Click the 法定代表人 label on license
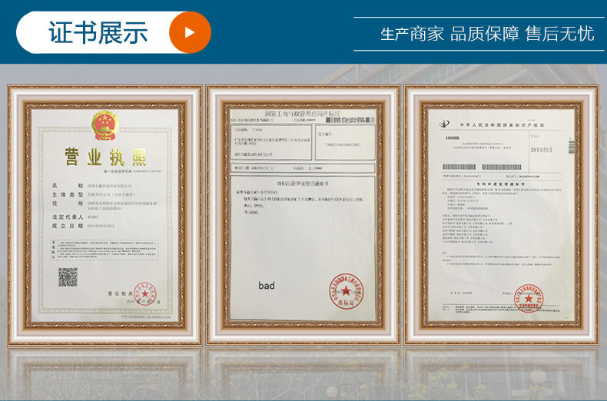This screenshot has width=607, height=401. (x=68, y=217)
